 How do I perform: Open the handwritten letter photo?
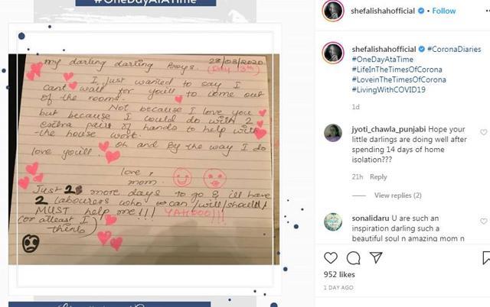point(144,160)
